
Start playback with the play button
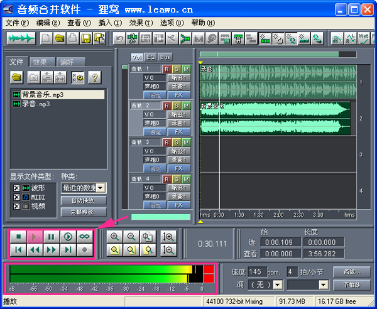[x=35, y=237]
